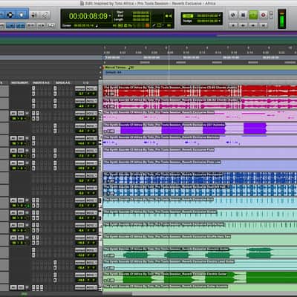Select the Grabber hand tool
297x297 pixels.
(x=22, y=15)
